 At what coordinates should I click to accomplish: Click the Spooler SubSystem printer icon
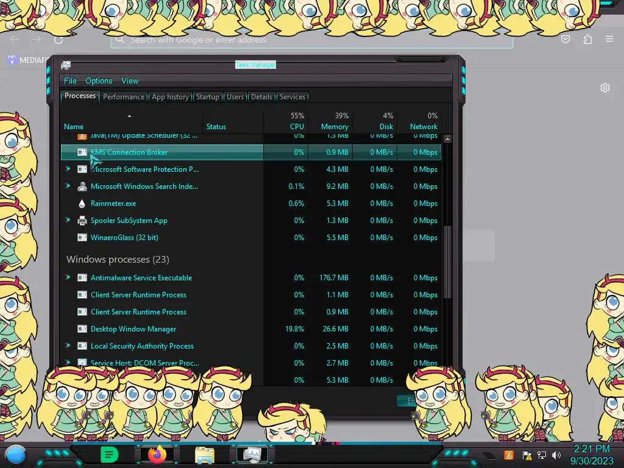click(x=82, y=221)
